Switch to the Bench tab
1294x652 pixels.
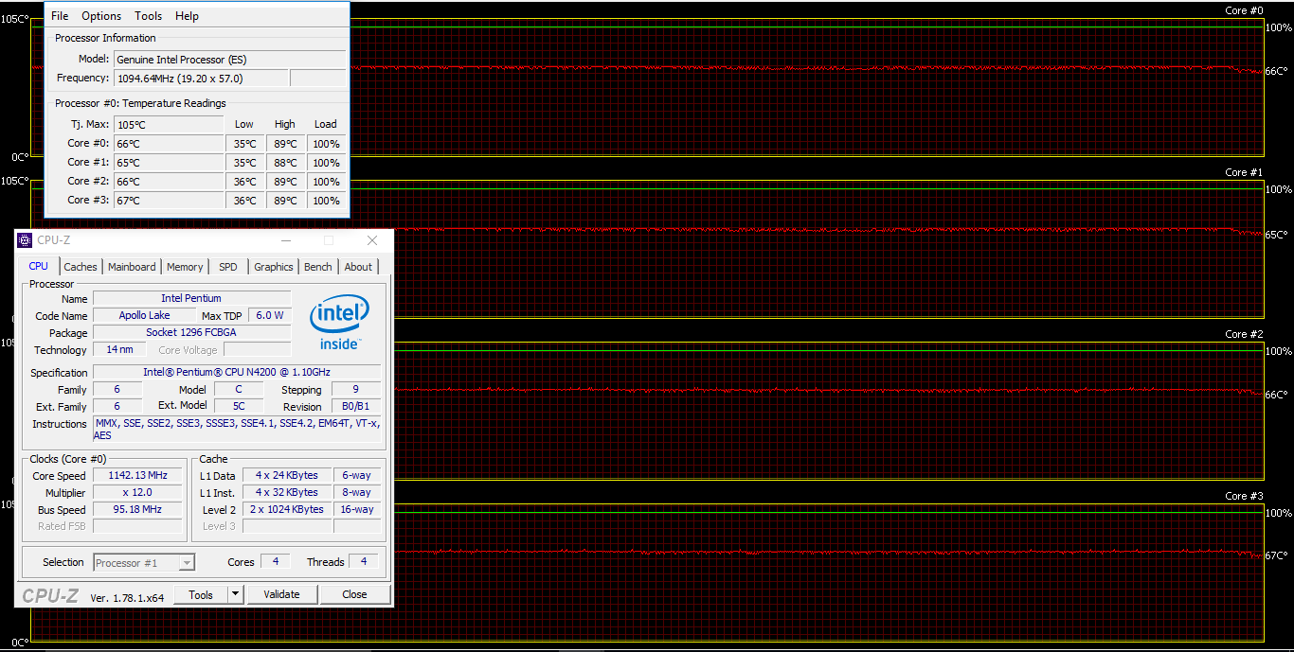point(318,267)
